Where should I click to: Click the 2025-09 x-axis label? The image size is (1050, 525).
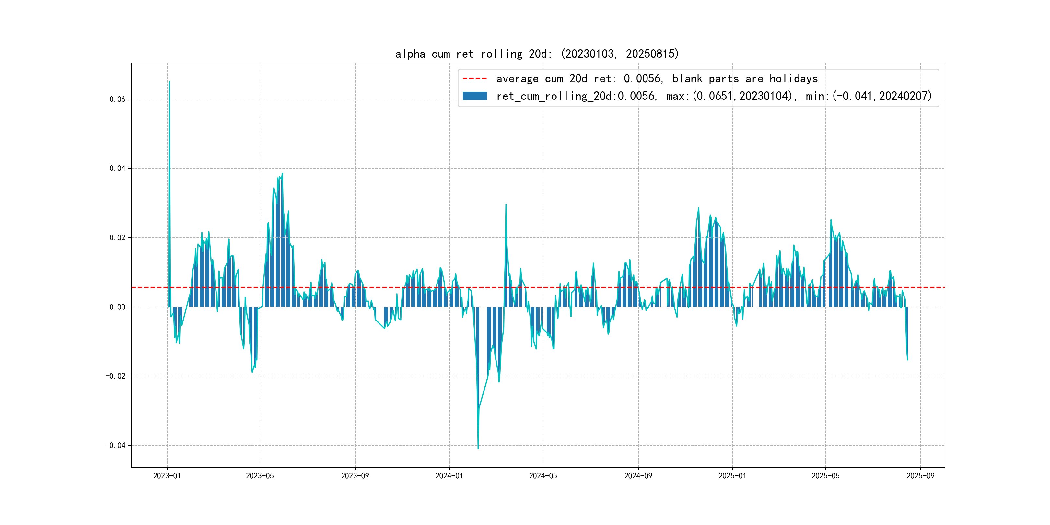tap(920, 476)
